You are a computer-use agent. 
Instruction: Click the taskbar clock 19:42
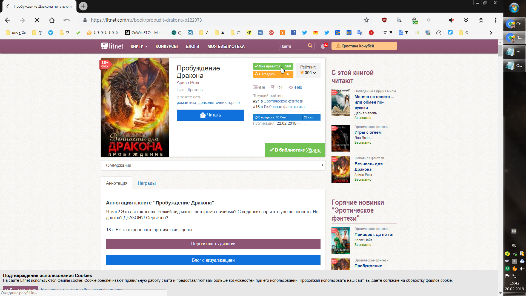click(514, 283)
